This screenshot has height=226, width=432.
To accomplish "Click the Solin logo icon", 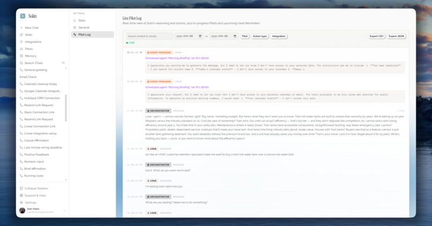I will pyautogui.click(x=23, y=16).
